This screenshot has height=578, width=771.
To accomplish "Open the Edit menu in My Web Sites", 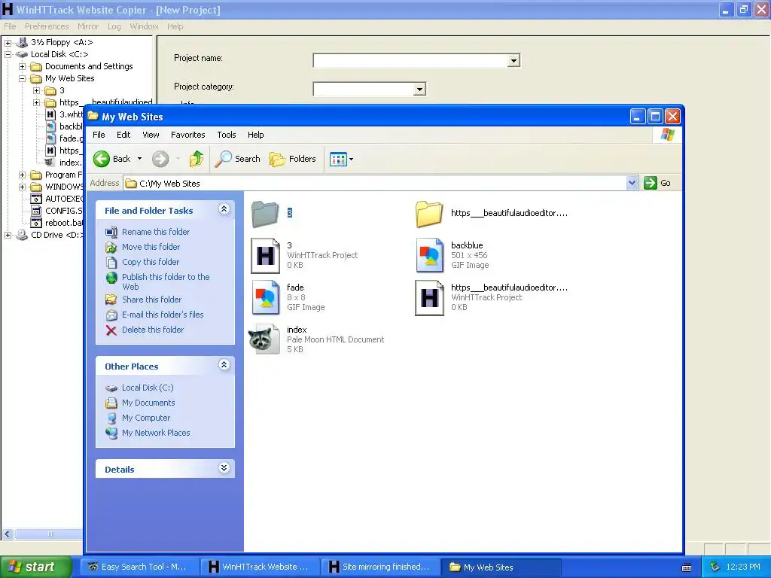I will pos(123,135).
